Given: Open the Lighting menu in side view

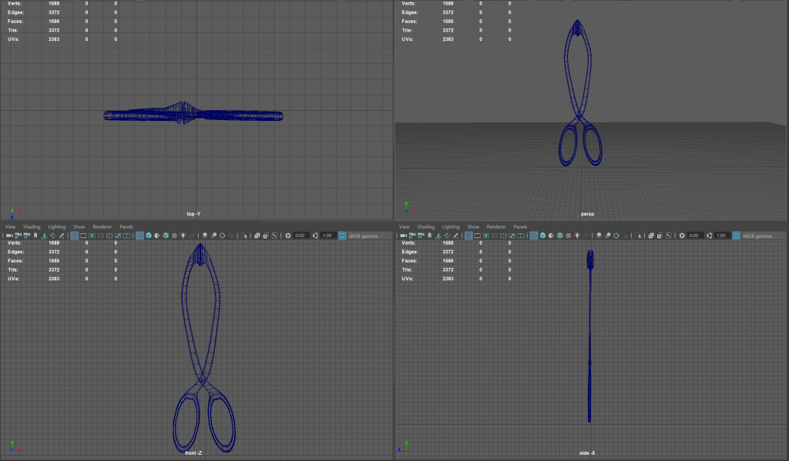Looking at the screenshot, I should click(x=451, y=227).
